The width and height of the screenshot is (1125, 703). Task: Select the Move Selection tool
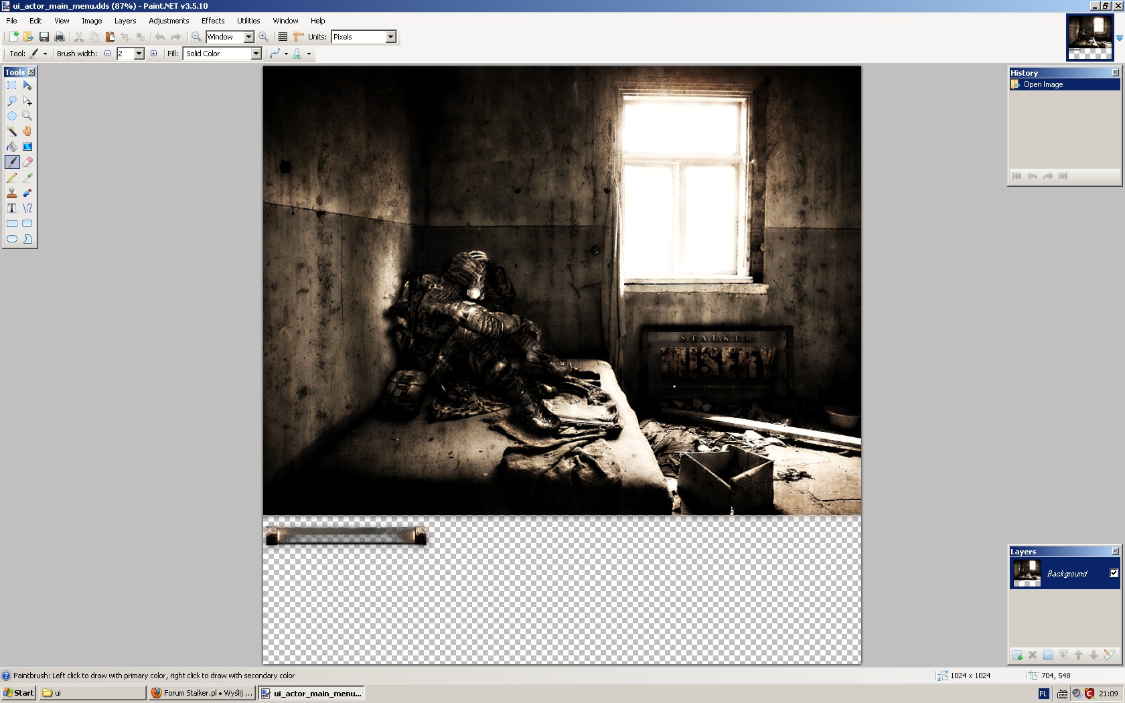27,100
